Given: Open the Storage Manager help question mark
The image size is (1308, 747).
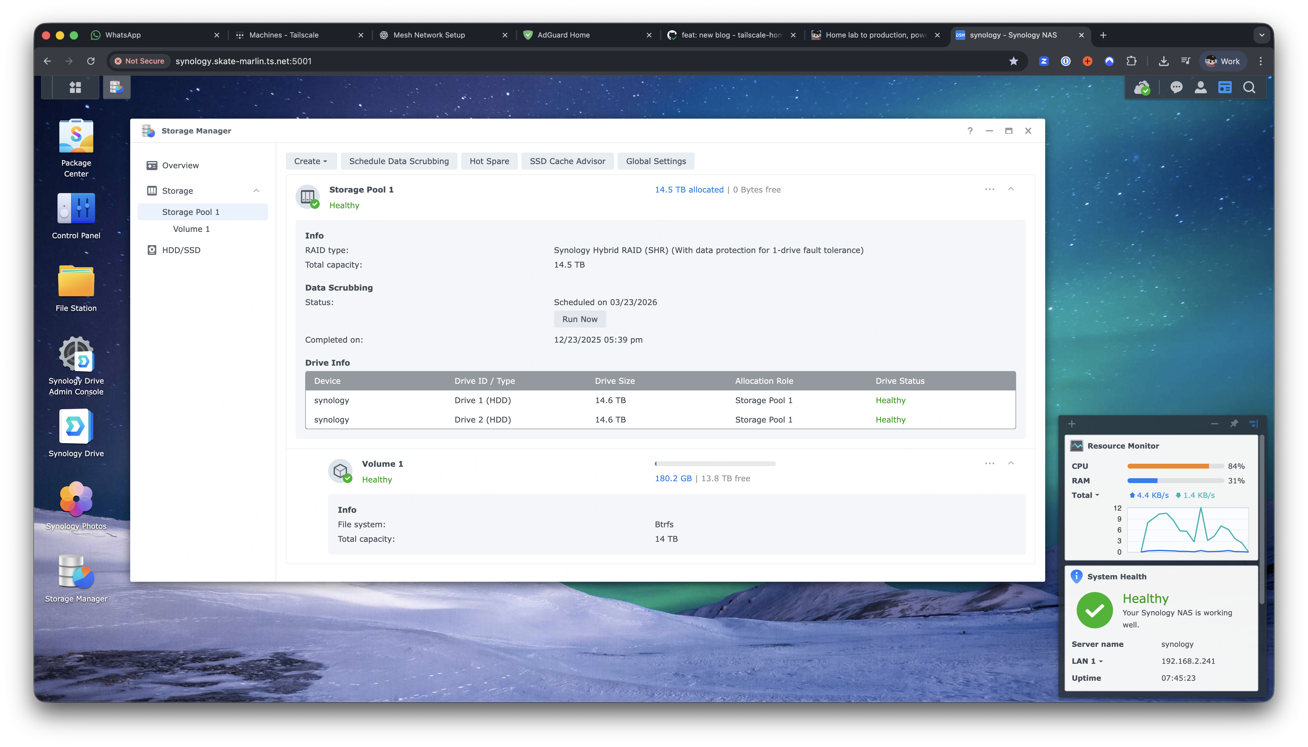Looking at the screenshot, I should pos(969,131).
